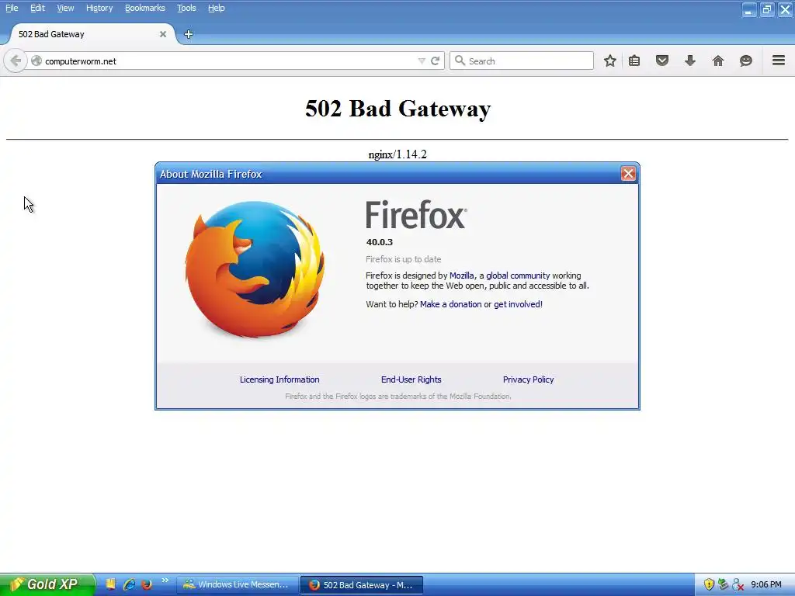The image size is (795, 596).
Task: Click the Make a donation link
Action: [451, 304]
